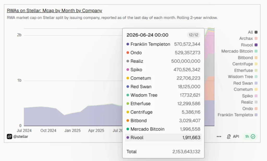
Task: Select Spiko row in tooltip
Action: coord(163,70)
